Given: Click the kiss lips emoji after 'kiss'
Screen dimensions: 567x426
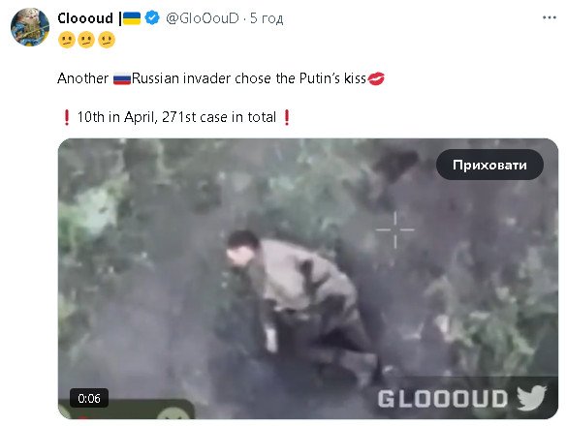Looking at the screenshot, I should (x=376, y=78).
